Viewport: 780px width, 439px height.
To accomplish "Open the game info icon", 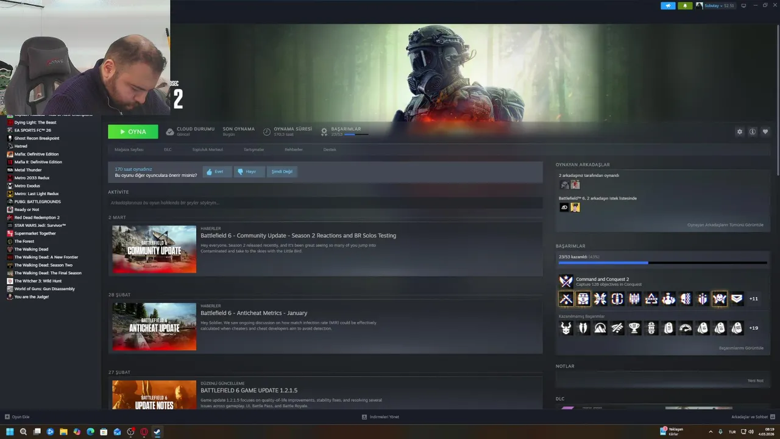I will coord(753,132).
